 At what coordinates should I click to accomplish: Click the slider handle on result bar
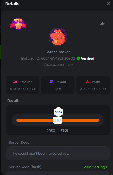click(x=58, y=120)
